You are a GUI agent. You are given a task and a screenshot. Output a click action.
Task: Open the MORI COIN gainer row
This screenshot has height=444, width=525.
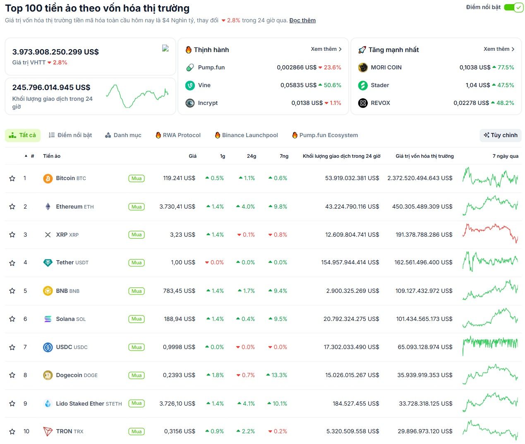(x=436, y=67)
